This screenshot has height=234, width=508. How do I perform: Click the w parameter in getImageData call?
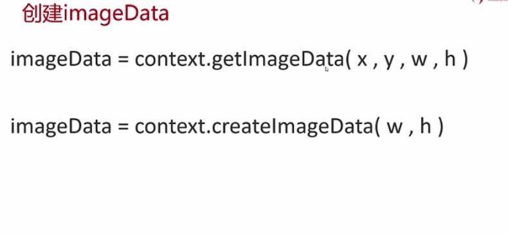coord(419,60)
